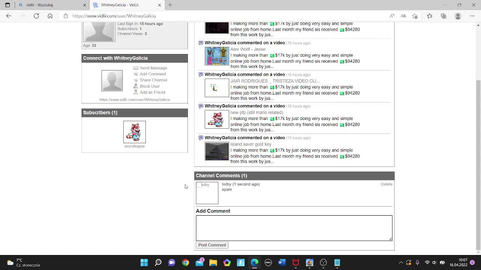Screen dimensions: 481x270
Task: Show hidden system tray icons
Action: 401,262
